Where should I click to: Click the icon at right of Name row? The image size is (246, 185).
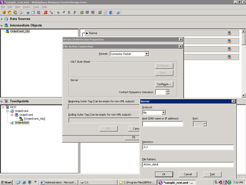[x=229, y=33]
